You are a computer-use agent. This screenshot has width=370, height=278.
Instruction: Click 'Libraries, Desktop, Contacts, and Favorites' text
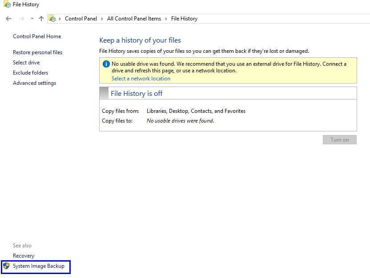pos(196,111)
